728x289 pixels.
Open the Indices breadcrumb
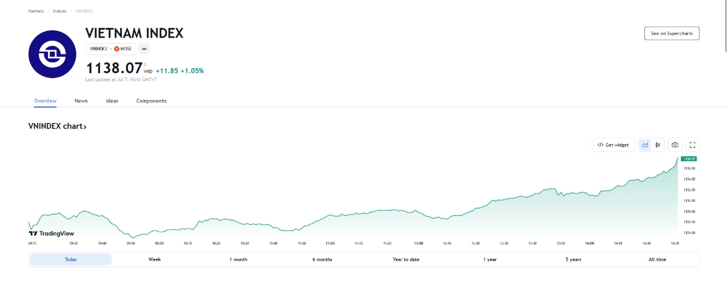tap(59, 11)
